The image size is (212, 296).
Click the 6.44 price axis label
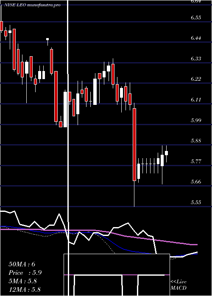pyautogui.click(x=196, y=38)
